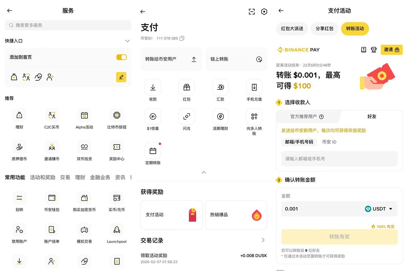Choose the 币安 ID input option
The width and height of the screenshot is (407, 271).
[x=329, y=142]
